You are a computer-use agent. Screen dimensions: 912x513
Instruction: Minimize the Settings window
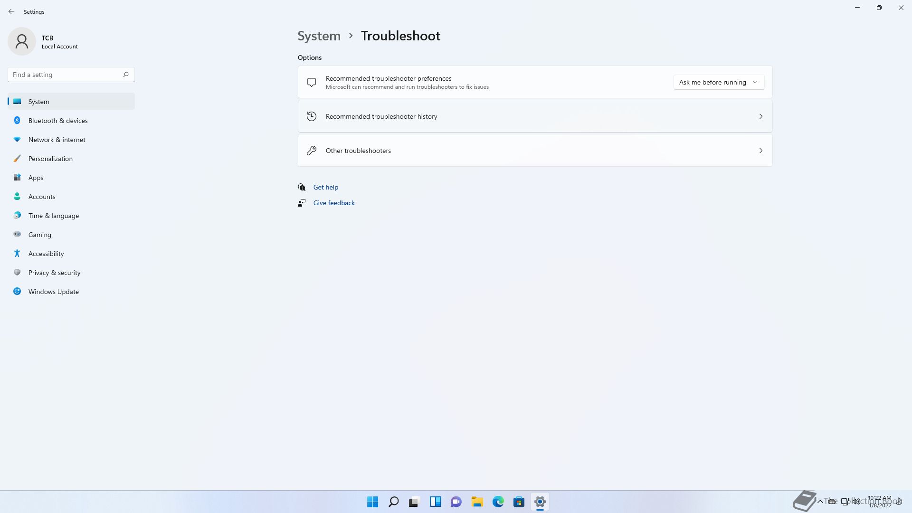click(x=857, y=8)
